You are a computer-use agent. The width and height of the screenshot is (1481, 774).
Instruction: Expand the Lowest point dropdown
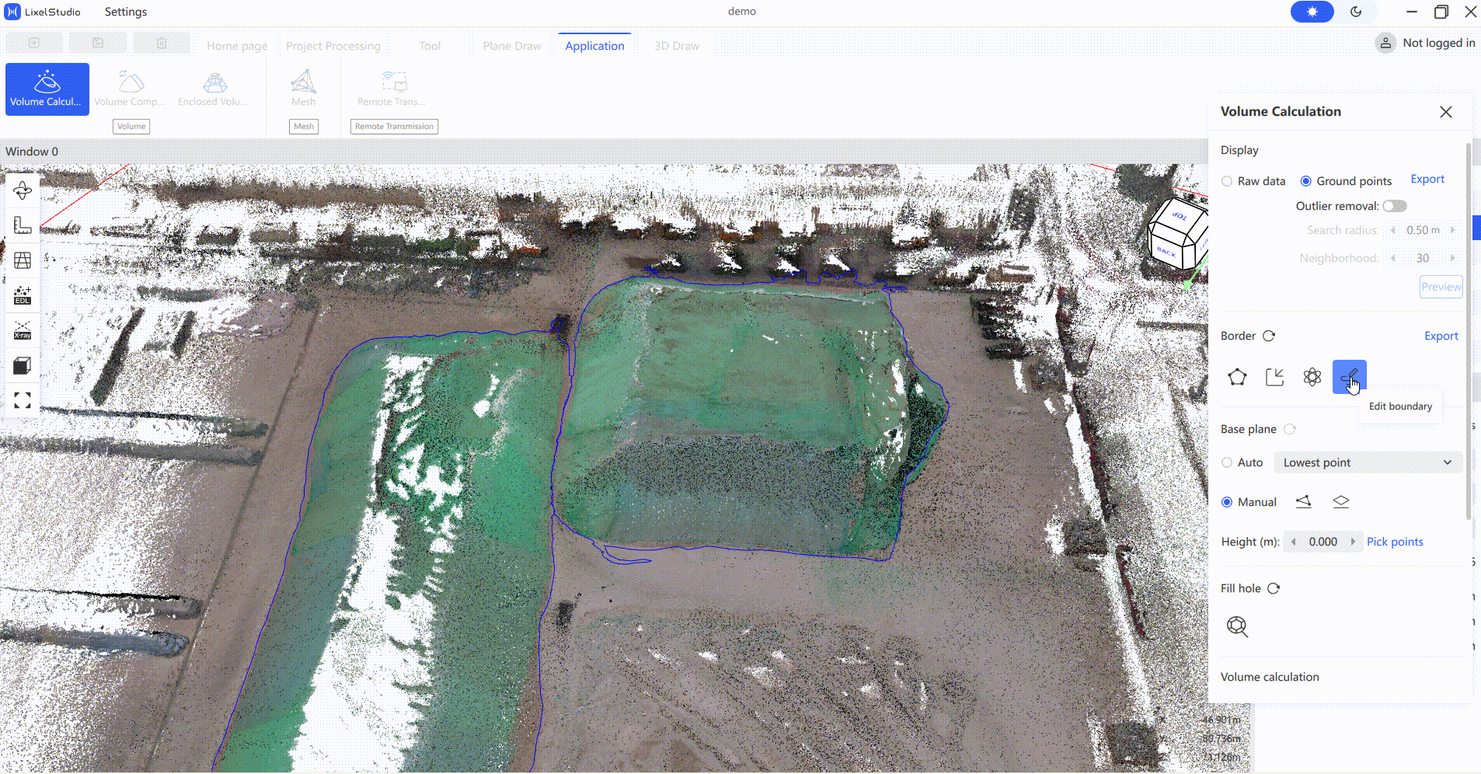(1368, 462)
